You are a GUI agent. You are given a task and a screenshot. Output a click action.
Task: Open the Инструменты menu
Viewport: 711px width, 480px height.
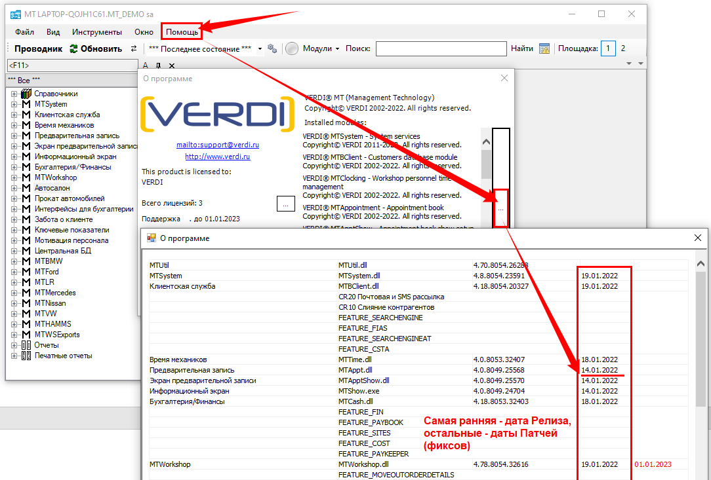(x=97, y=31)
